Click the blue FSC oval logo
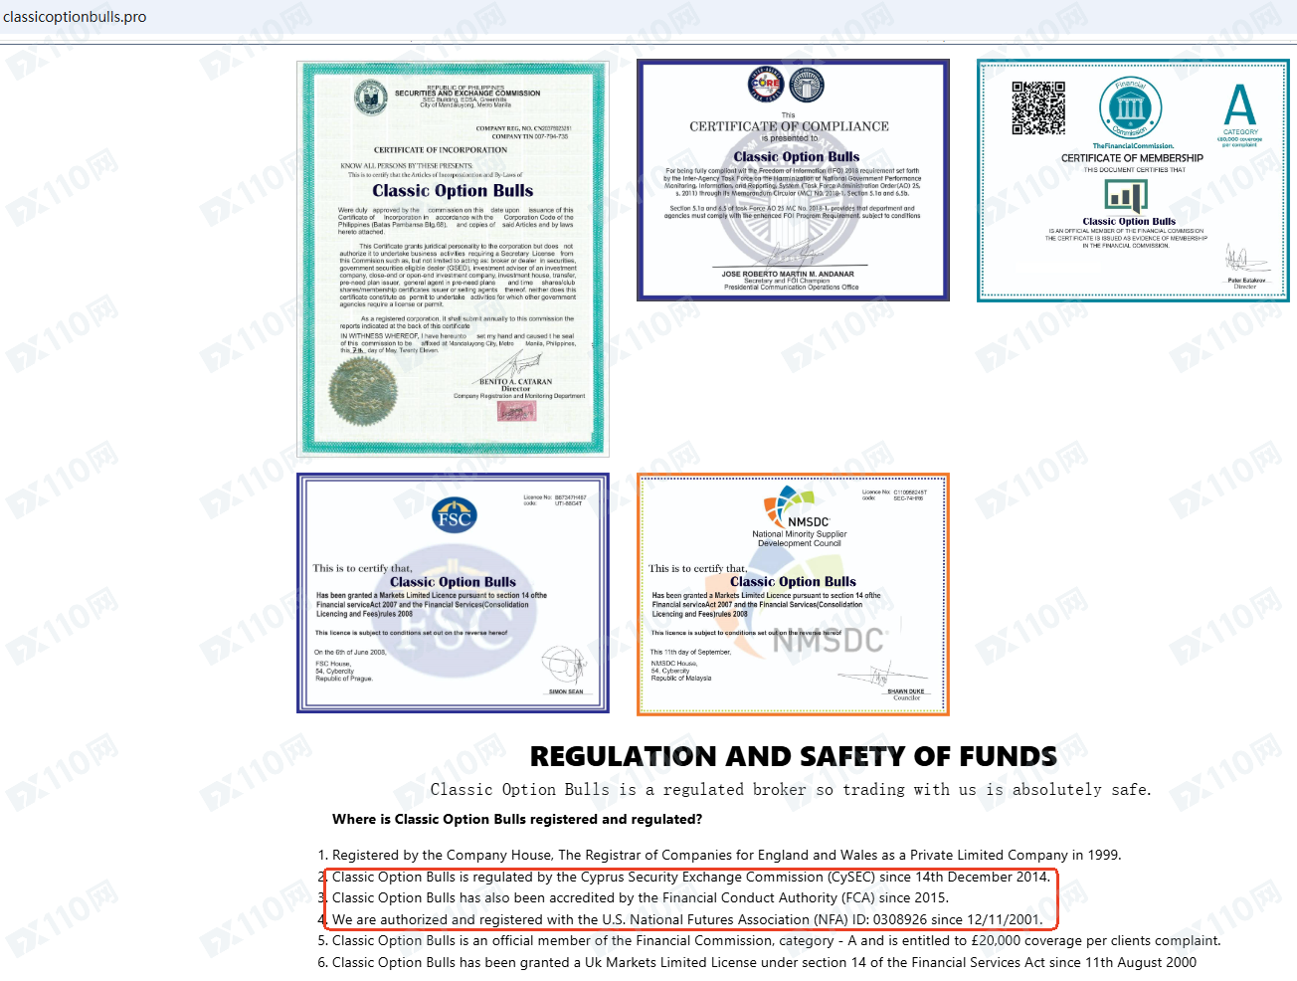This screenshot has width=1297, height=981. point(455,515)
